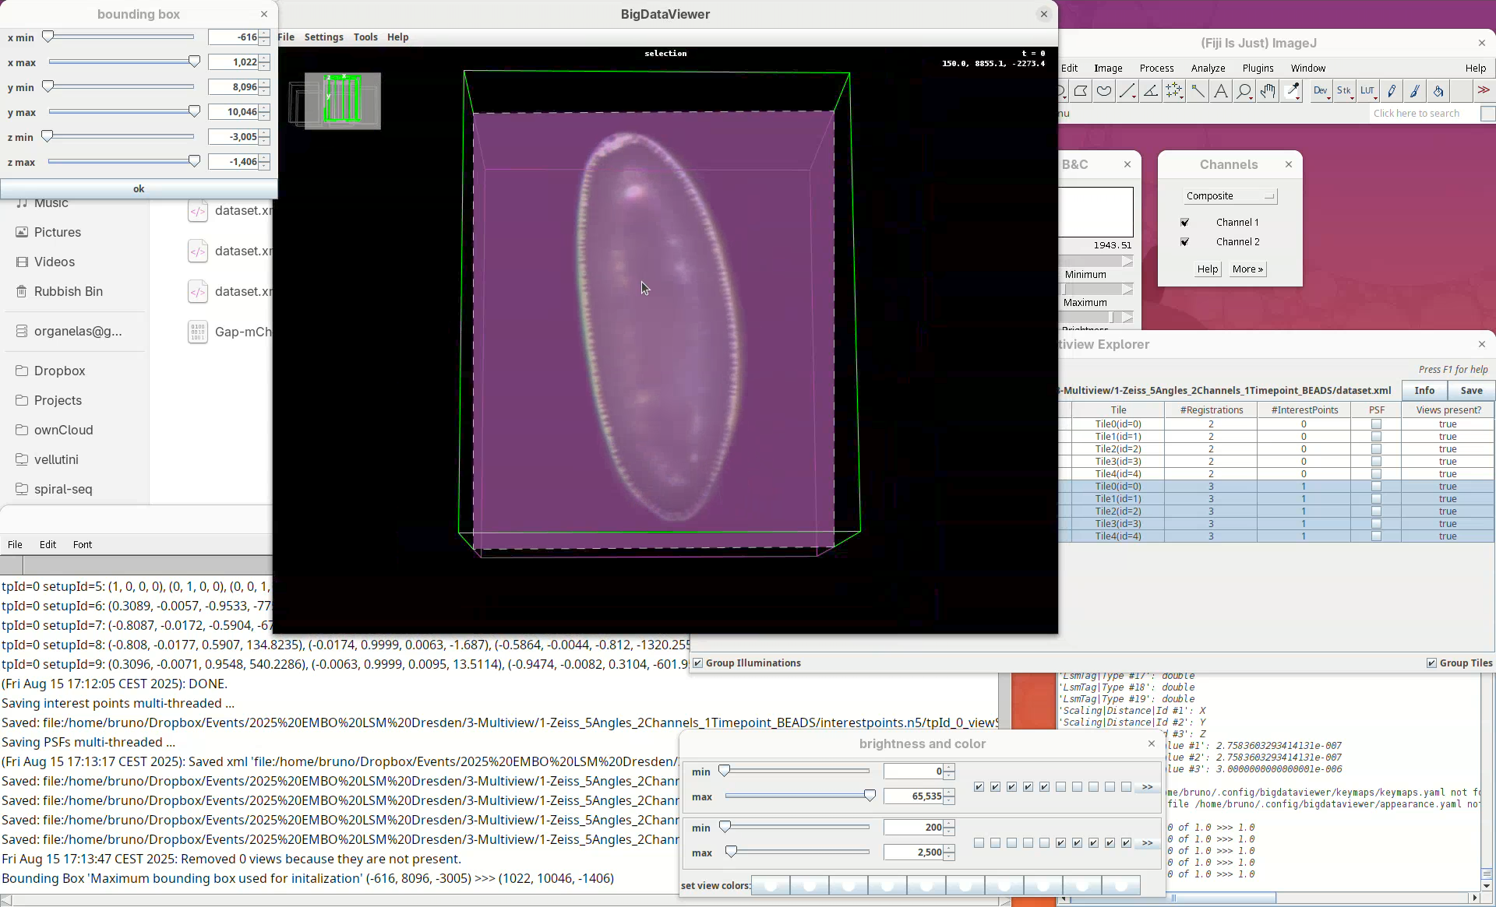Expand the More tools arrow in ImageJ toolbar
Screen dimensions: 1496x907
pyautogui.click(x=1484, y=90)
